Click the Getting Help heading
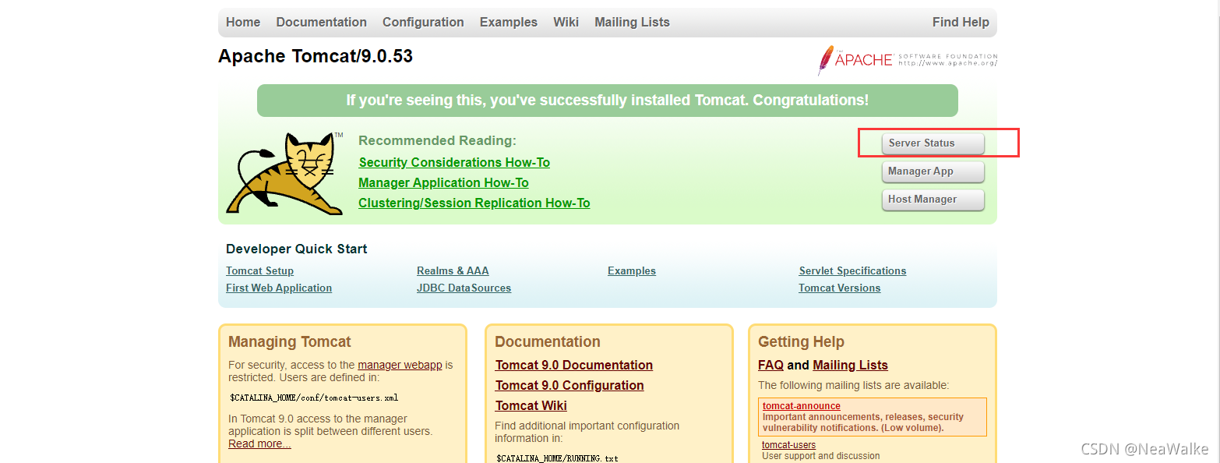The width and height of the screenshot is (1220, 463). point(801,342)
